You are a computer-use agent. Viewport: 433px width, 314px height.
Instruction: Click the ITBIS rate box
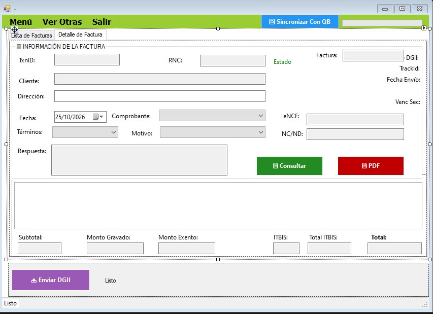pos(286,249)
